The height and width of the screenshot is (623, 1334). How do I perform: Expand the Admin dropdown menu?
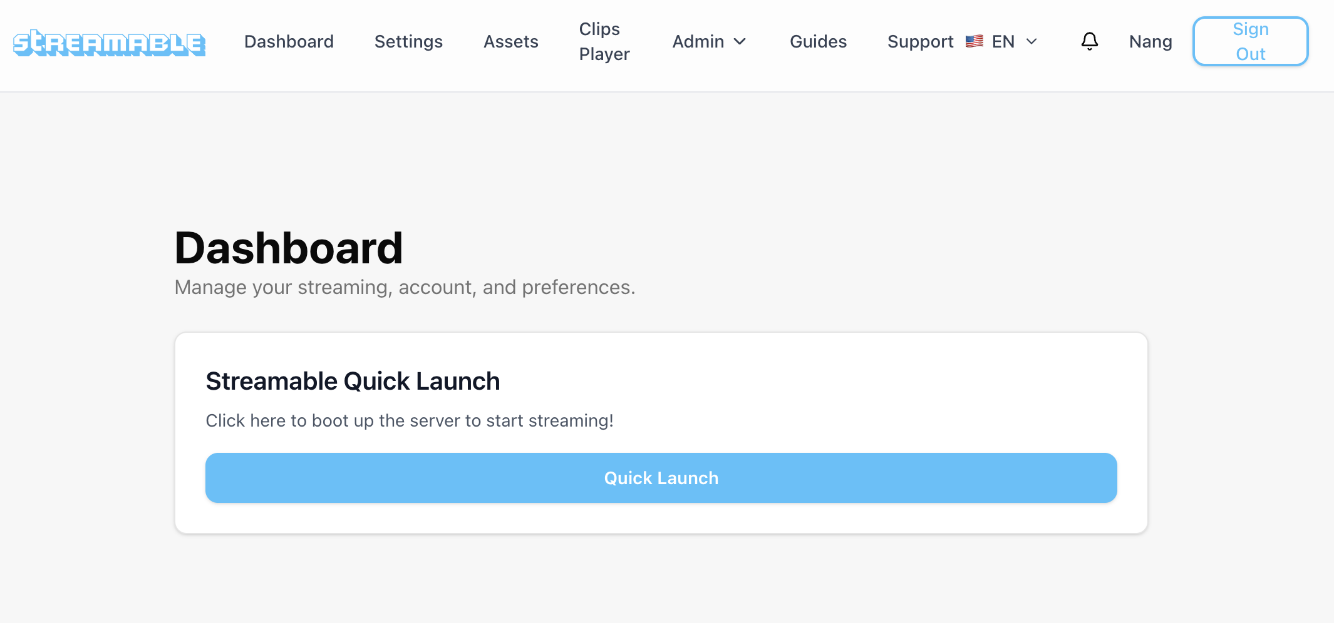point(710,41)
